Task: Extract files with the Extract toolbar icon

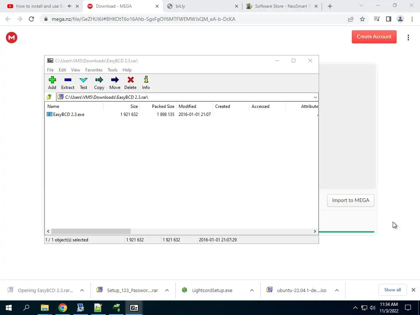Action: tap(68, 83)
